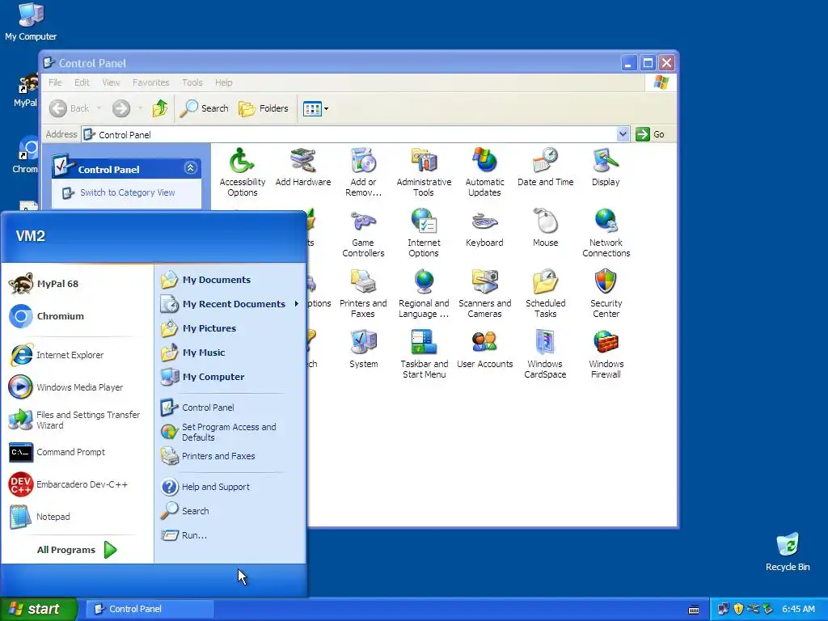Open System properties icon
The image size is (828, 621).
(363, 349)
